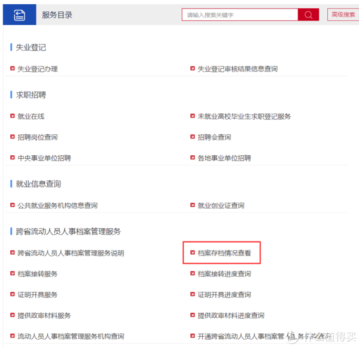Open 证明开具进度查询 link
The height and width of the screenshot is (347, 359).
point(224,295)
